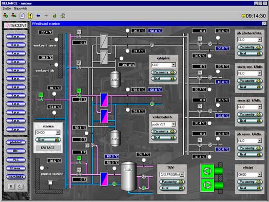Go back using the blue left arrow

39,16
